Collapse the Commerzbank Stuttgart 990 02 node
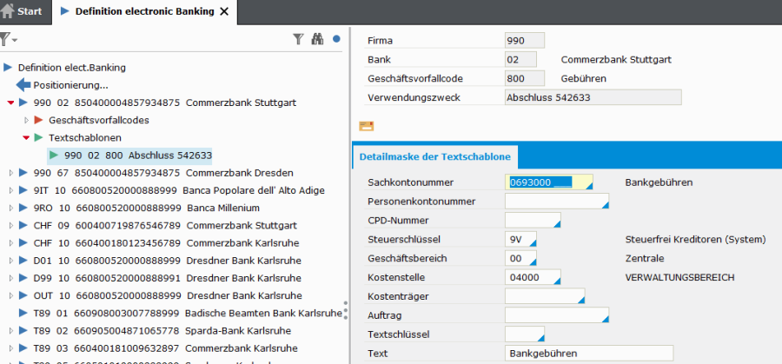The height and width of the screenshot is (364, 782). 10,103
